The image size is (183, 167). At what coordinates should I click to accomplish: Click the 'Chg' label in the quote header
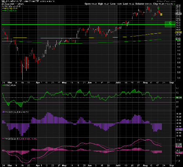click(156, 4)
